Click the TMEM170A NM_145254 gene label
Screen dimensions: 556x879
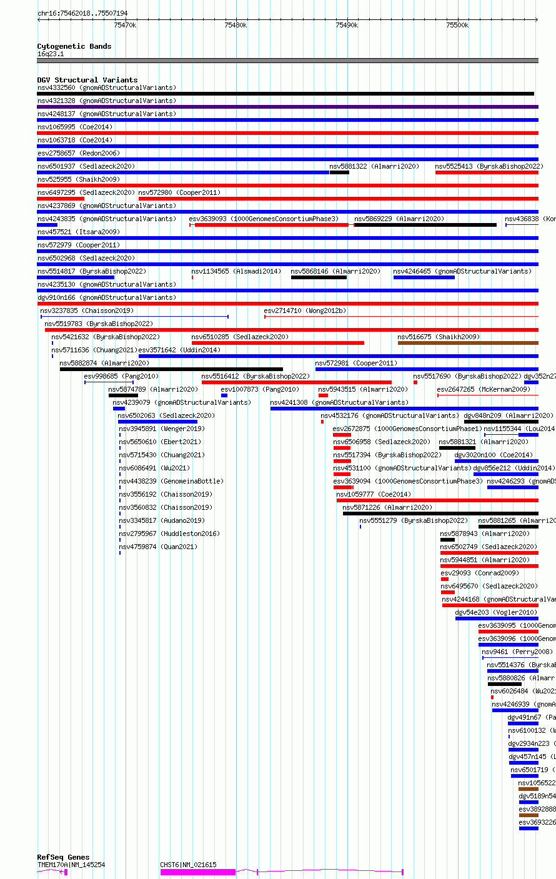(x=71, y=865)
